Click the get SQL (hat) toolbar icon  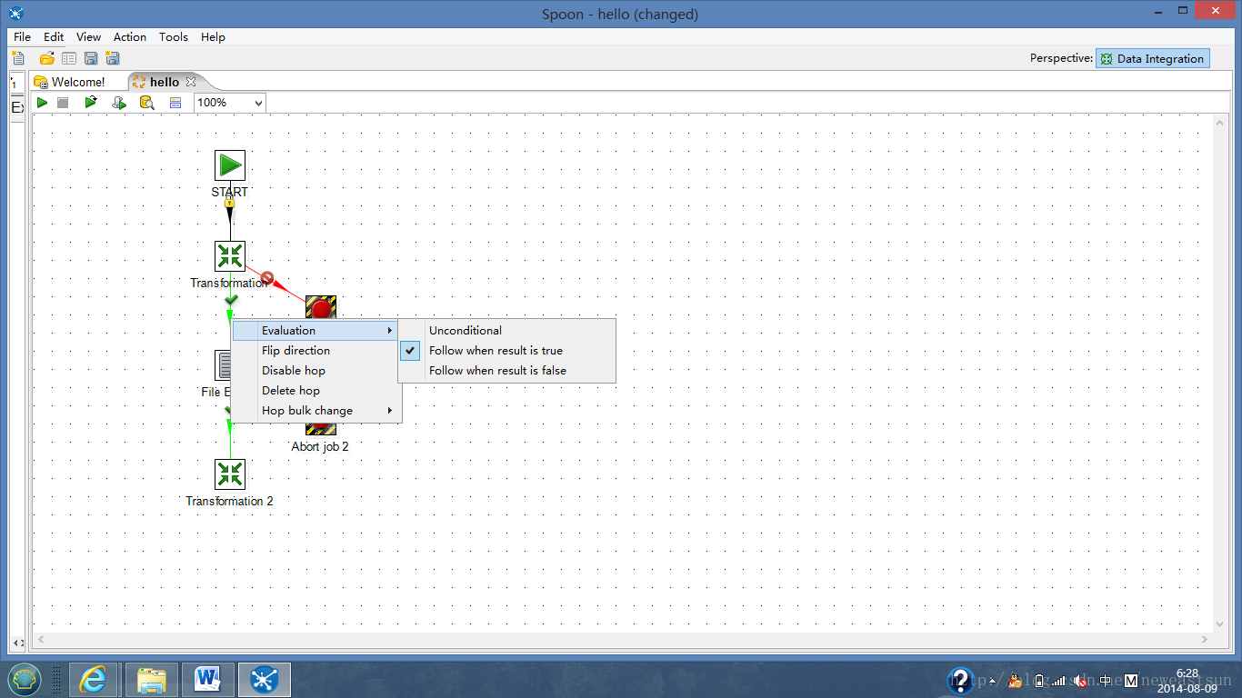[118, 103]
